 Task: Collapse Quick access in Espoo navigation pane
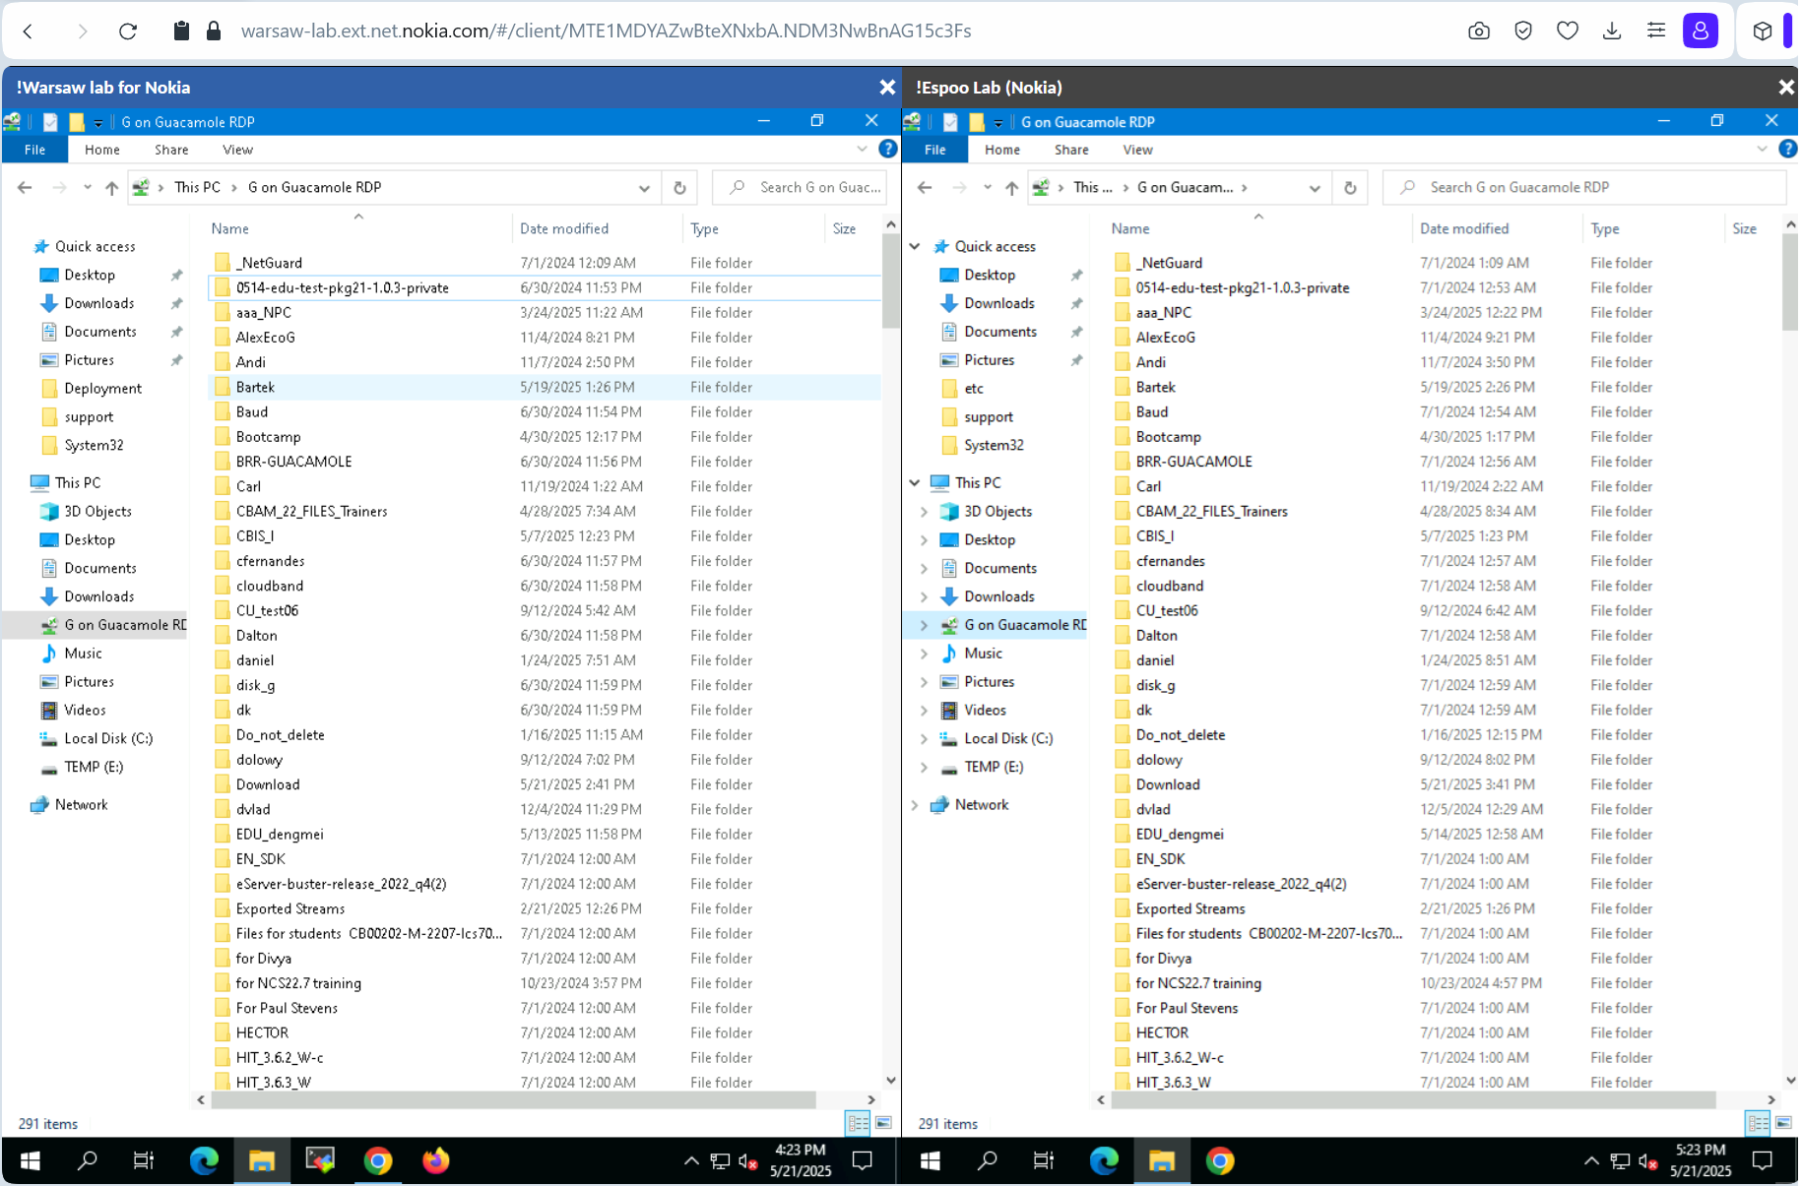pos(915,246)
